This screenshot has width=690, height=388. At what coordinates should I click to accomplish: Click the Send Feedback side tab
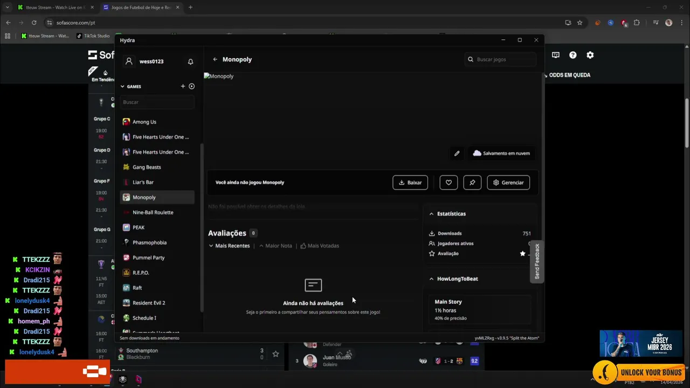[x=537, y=261]
